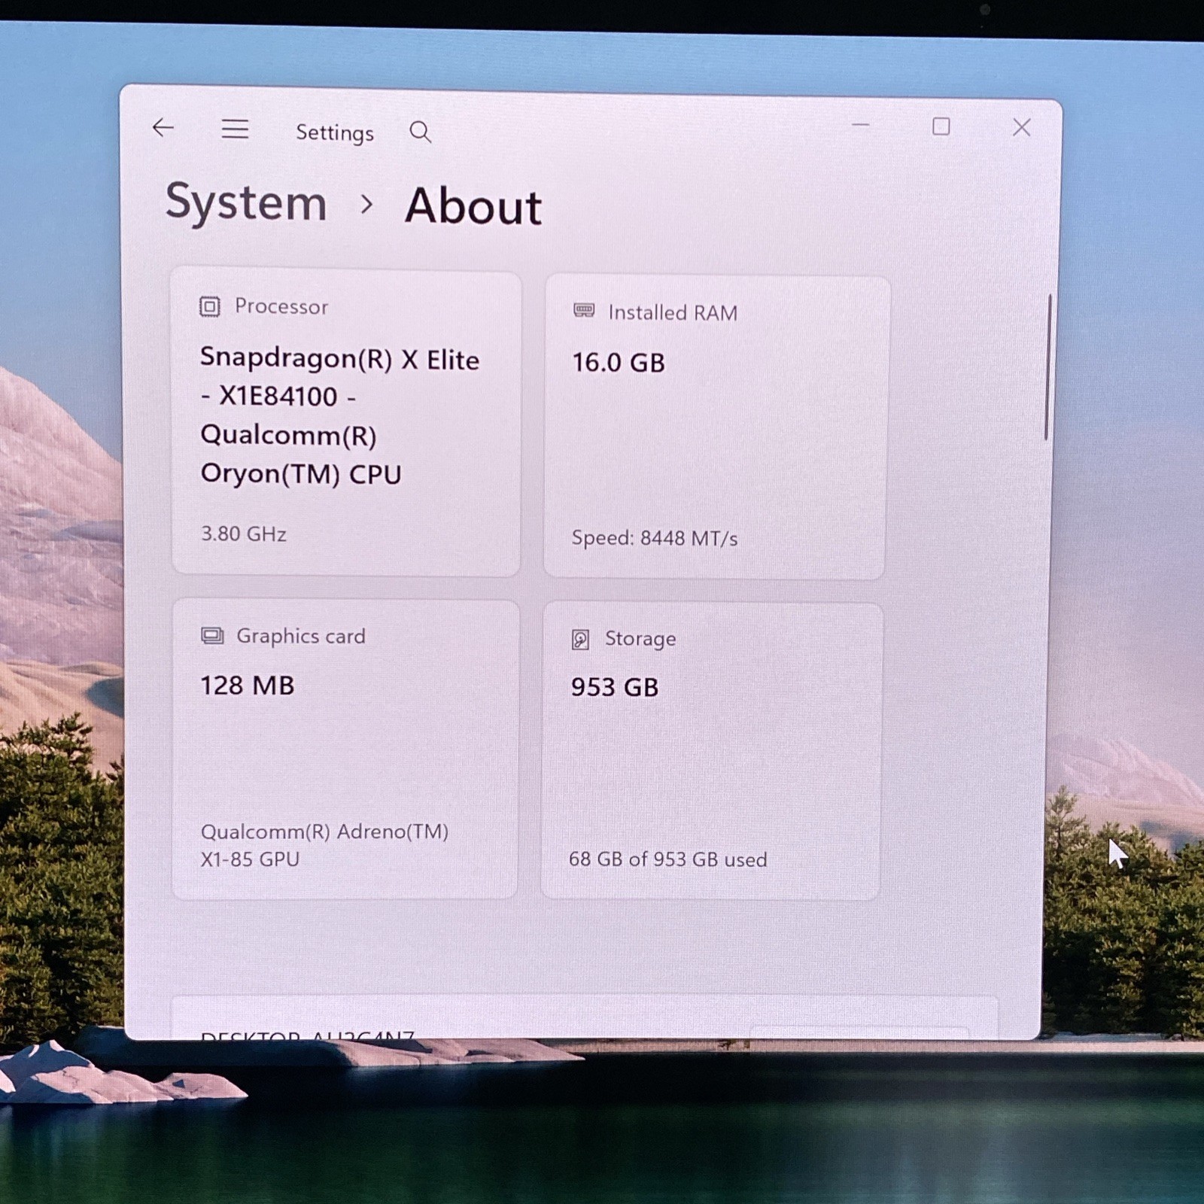The width and height of the screenshot is (1204, 1204).
Task: Select the Processor label
Action: (x=281, y=307)
